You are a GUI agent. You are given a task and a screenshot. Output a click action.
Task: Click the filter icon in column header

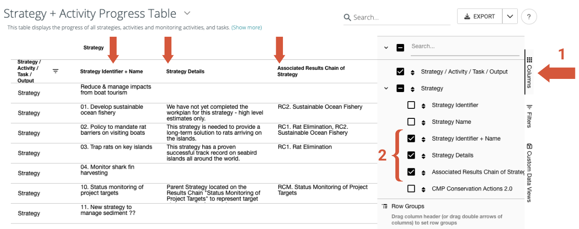pyautogui.click(x=55, y=71)
